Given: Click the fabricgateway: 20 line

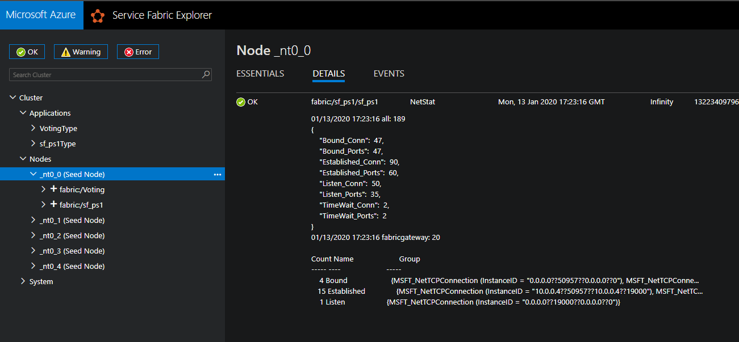Looking at the screenshot, I should click(x=375, y=237).
